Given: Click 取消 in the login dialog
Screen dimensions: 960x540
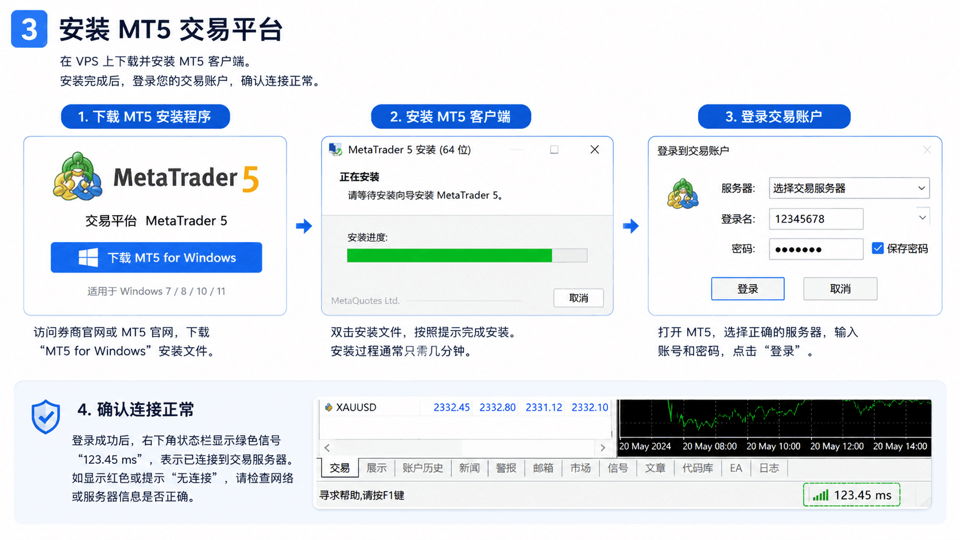Looking at the screenshot, I should point(840,289).
